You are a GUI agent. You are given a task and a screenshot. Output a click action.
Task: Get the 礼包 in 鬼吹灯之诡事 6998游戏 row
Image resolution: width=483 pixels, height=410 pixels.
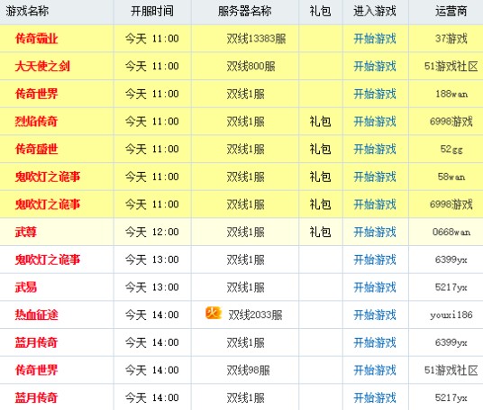click(321, 205)
